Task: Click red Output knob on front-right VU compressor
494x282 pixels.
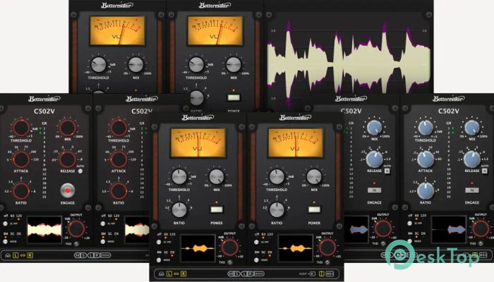Action: point(327,247)
